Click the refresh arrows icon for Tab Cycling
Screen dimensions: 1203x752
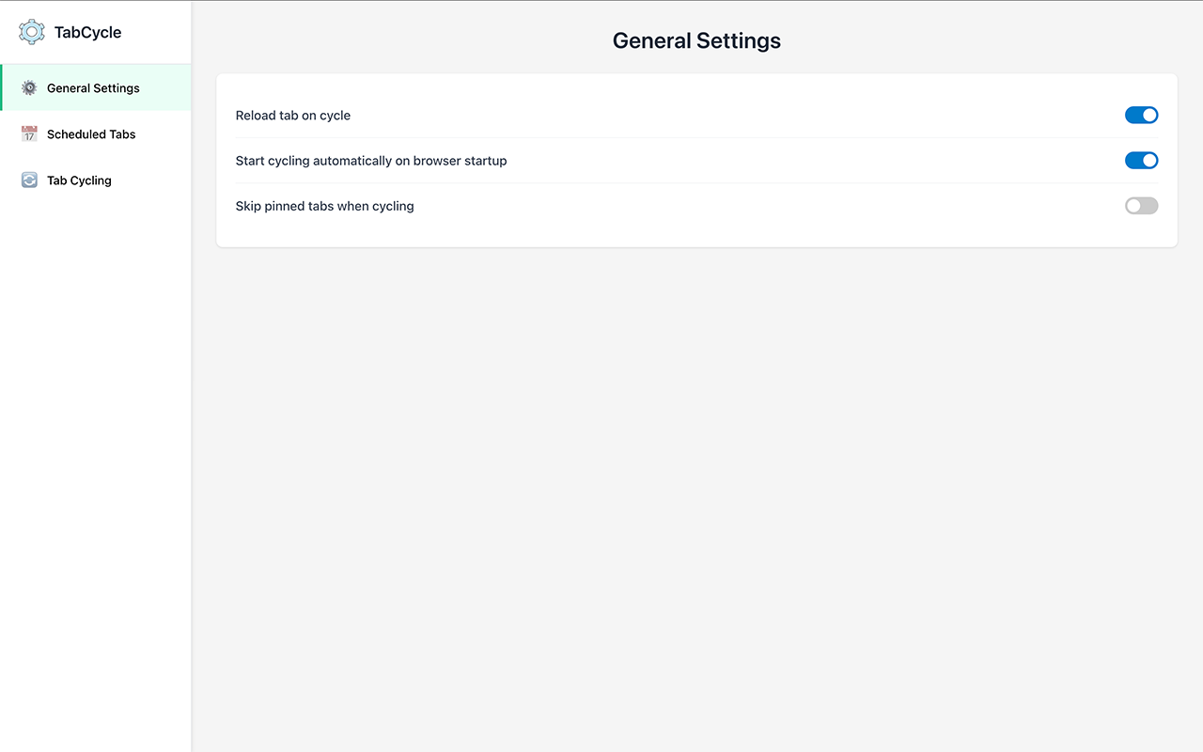click(x=29, y=180)
